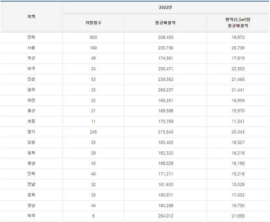
Task: Click 인천 per-area sales 21,466
Action: point(238,79)
